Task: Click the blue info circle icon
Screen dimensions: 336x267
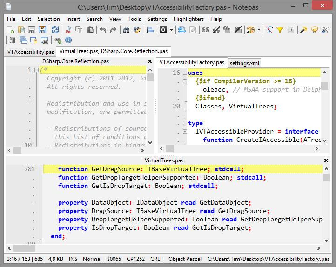Action: pos(68,40)
